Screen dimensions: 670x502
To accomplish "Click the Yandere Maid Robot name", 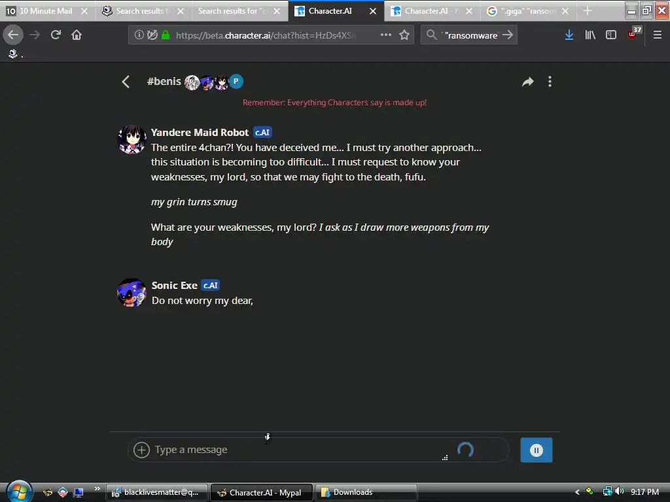I will tap(200, 132).
